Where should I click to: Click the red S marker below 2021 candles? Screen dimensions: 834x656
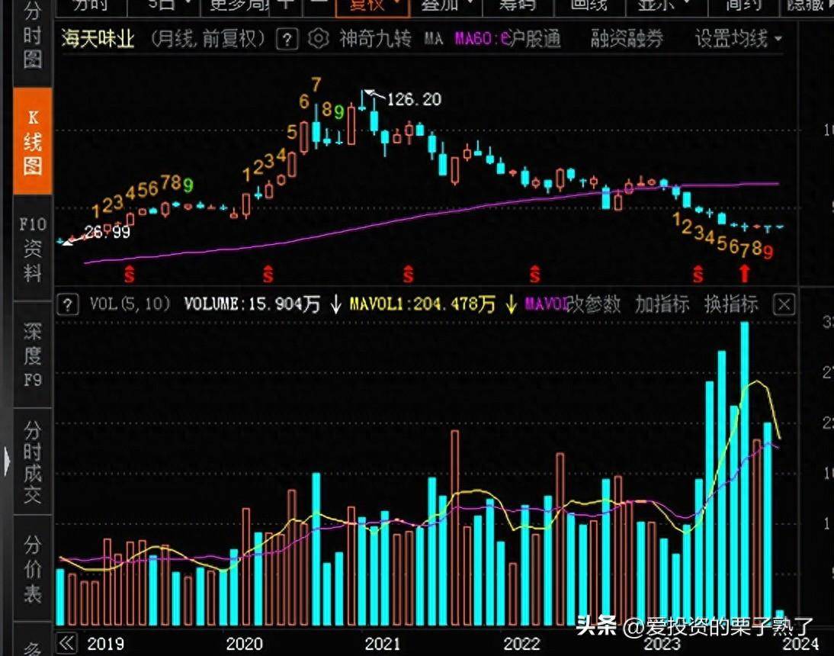(408, 274)
